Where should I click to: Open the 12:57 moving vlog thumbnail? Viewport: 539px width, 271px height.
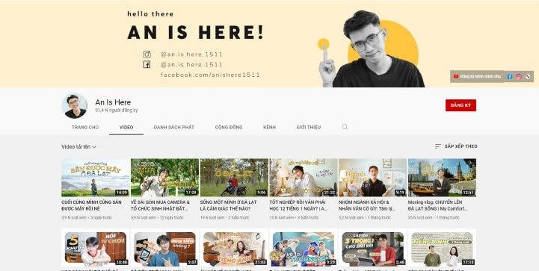[x=442, y=177]
